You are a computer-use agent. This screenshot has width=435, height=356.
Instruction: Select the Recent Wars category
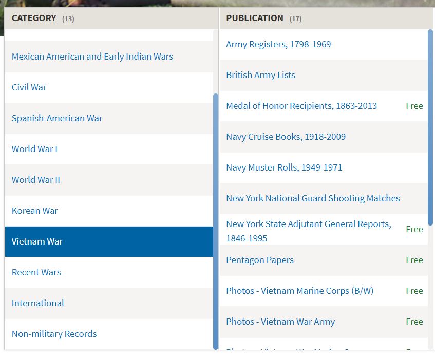point(36,272)
